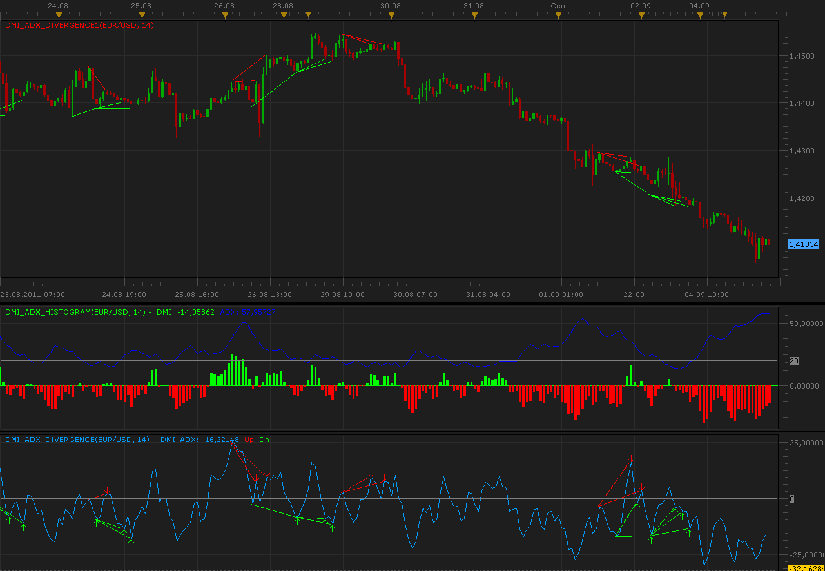Viewport: 825px width, 571px height.
Task: Click the DMI_ADX_HISTOGRAM(EUR/USD, 14) indicator label
Action: [76, 312]
